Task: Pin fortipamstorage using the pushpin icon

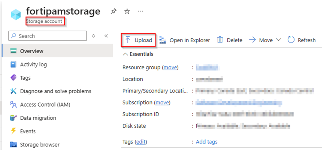Action: (113, 12)
